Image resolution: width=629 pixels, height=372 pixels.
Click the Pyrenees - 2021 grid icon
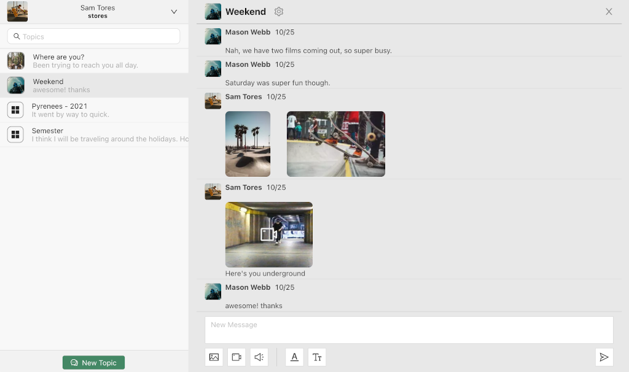tap(15, 110)
